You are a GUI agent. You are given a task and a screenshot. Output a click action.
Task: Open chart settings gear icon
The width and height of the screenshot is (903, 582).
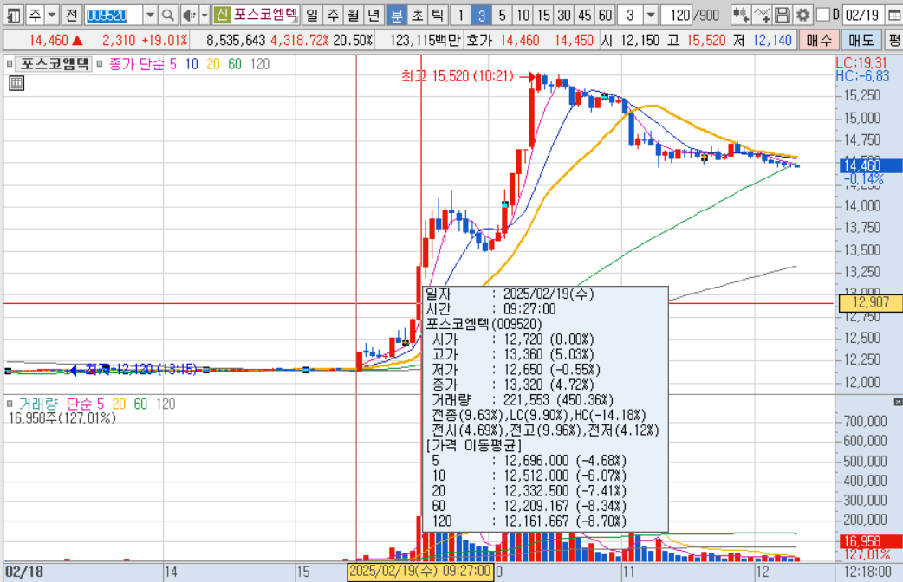[802, 15]
